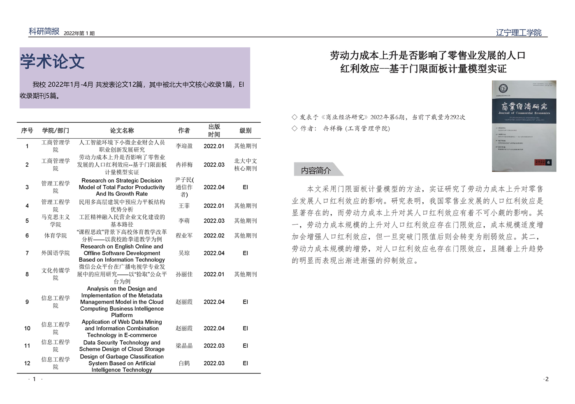Click page number 2 at bottom right
This screenshot has width=575, height=404.
(547, 379)
